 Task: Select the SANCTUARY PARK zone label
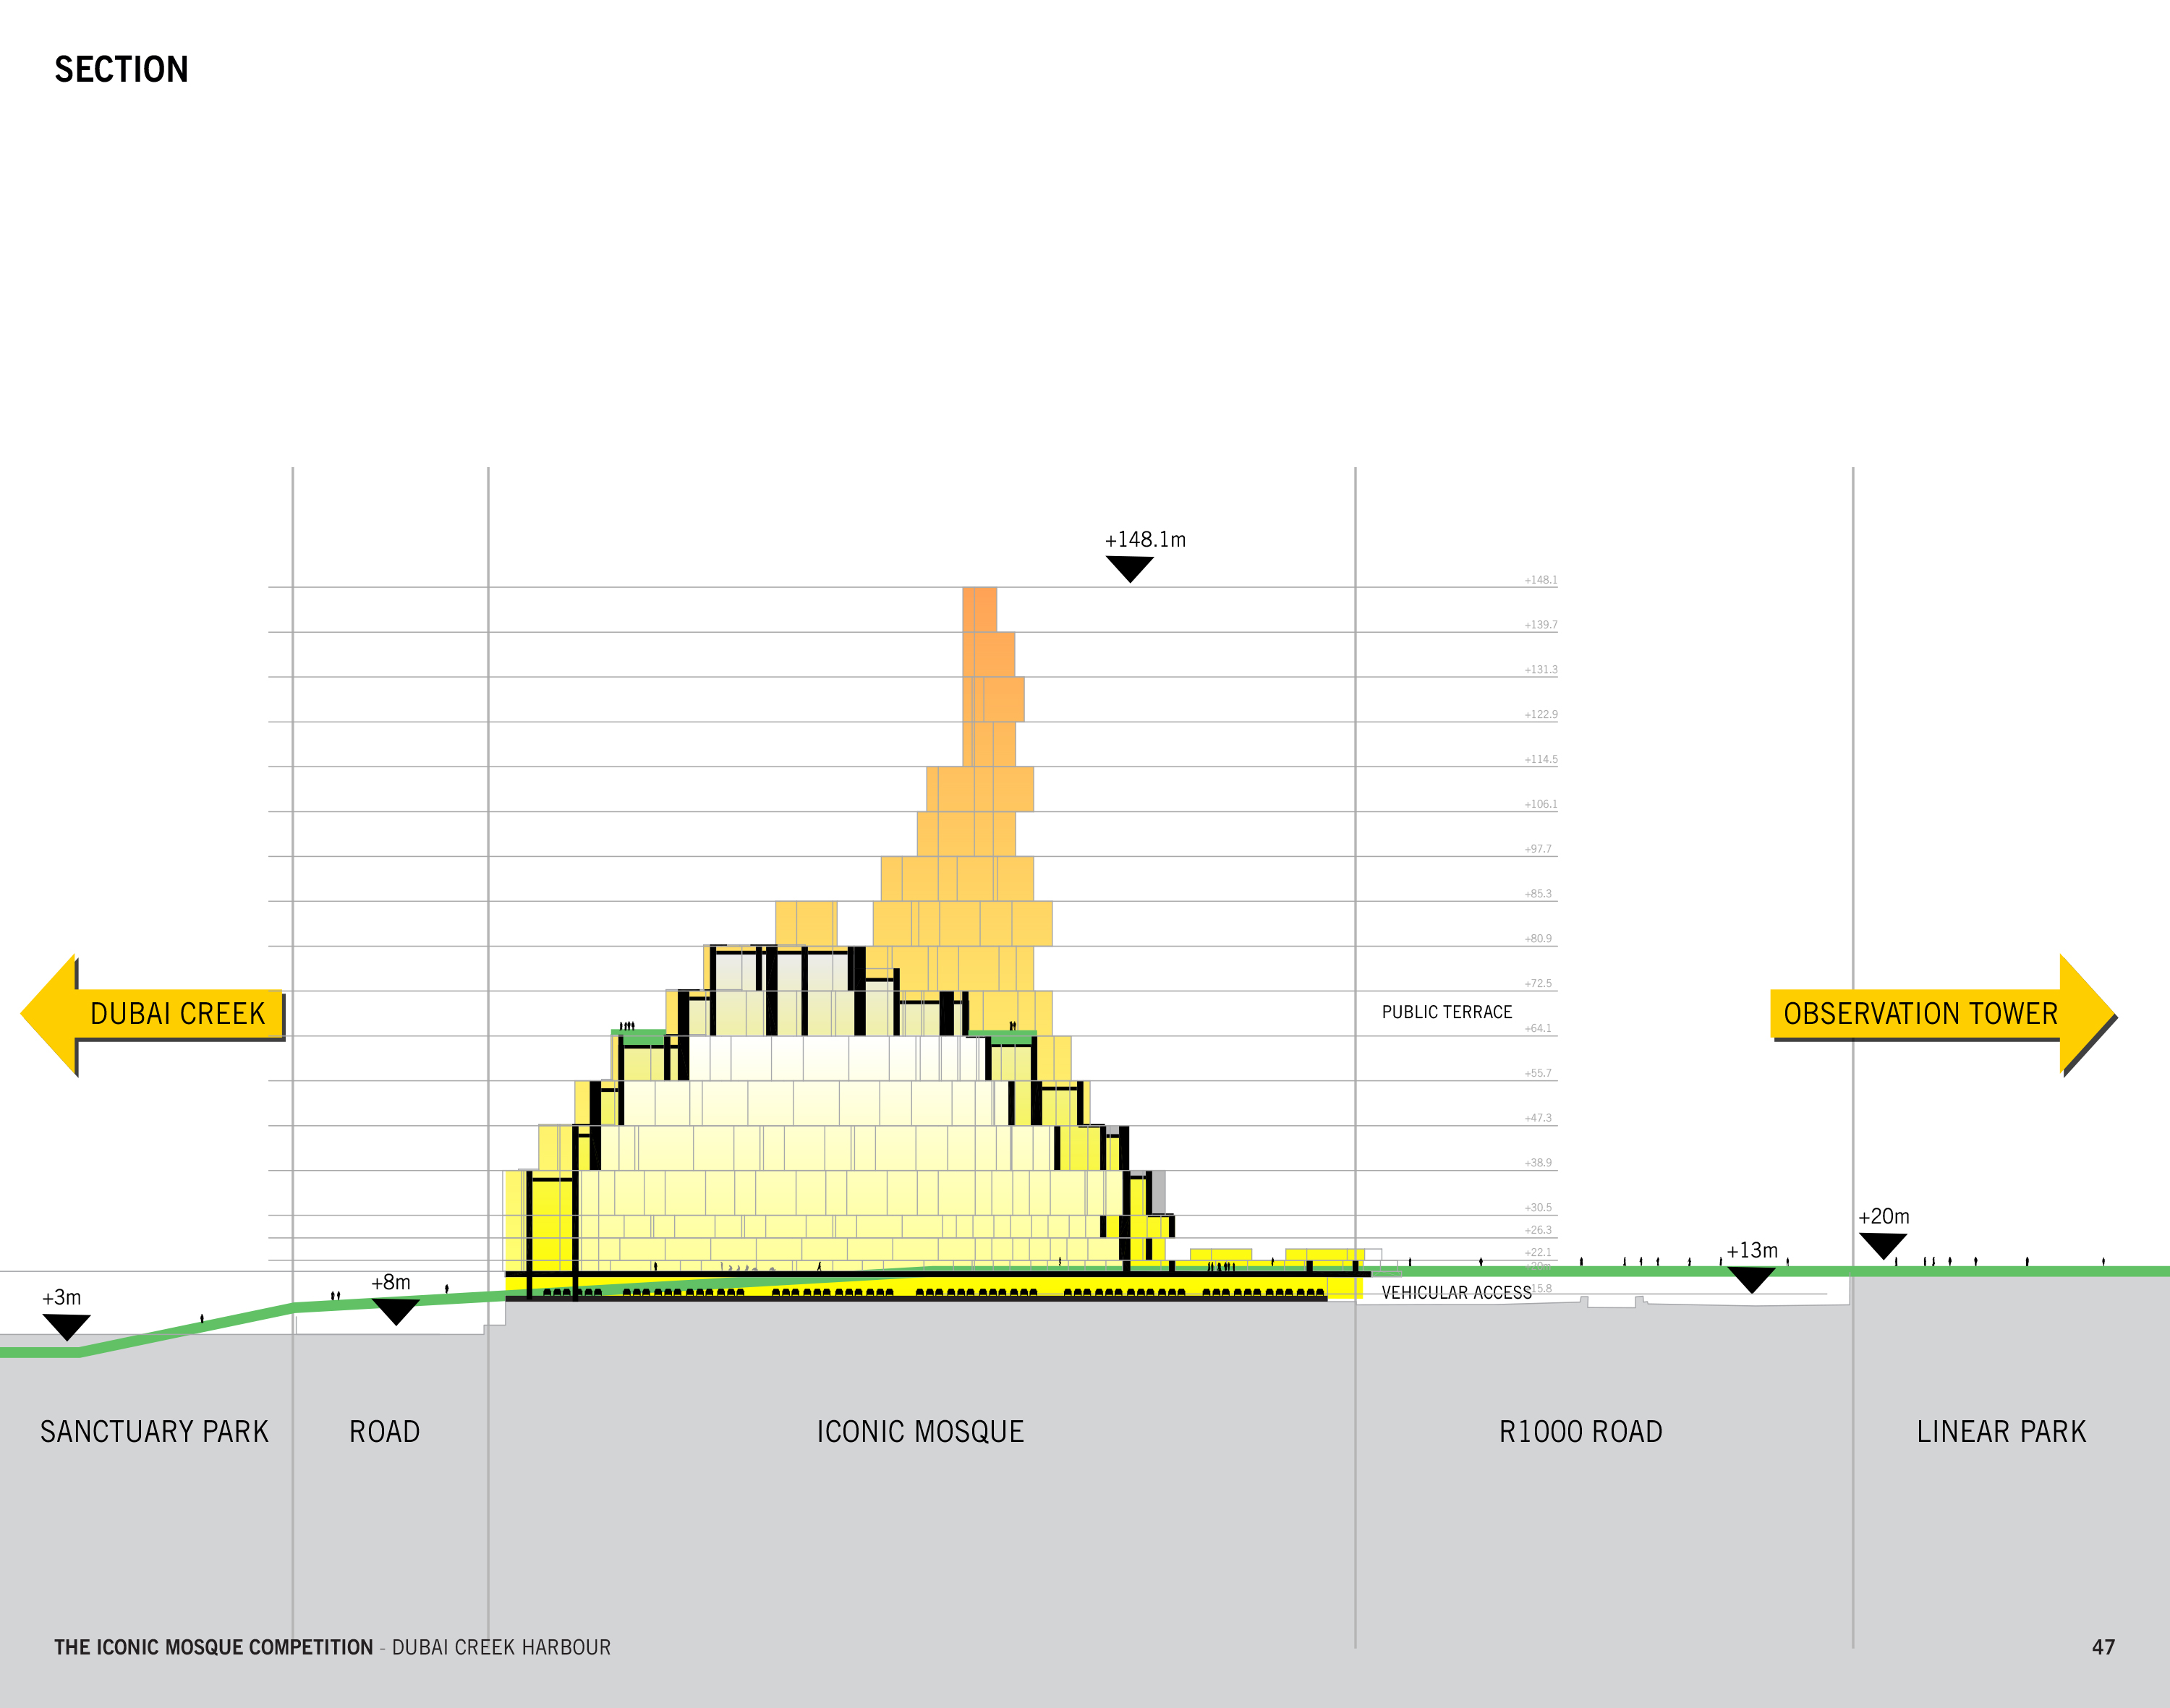[154, 1431]
